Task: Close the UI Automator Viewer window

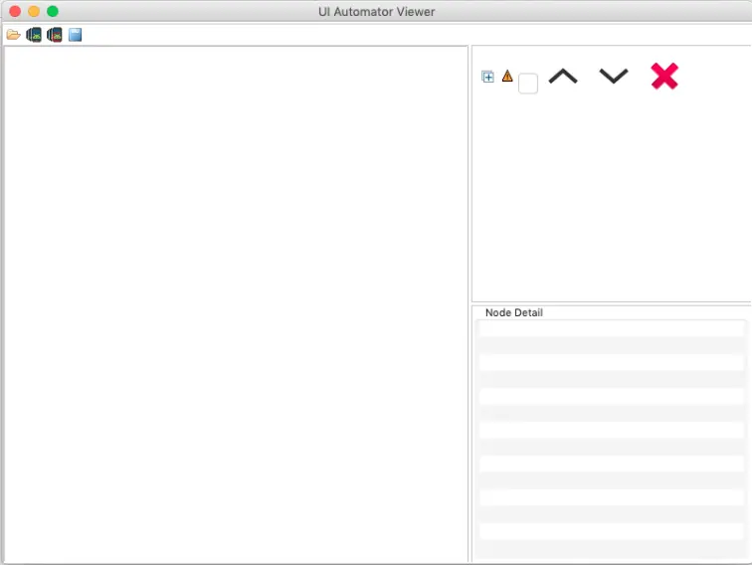Action: pos(15,12)
